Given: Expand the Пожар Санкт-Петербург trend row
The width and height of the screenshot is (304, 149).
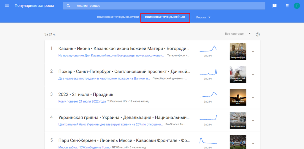Looking at the screenshot, I should pos(253,74).
